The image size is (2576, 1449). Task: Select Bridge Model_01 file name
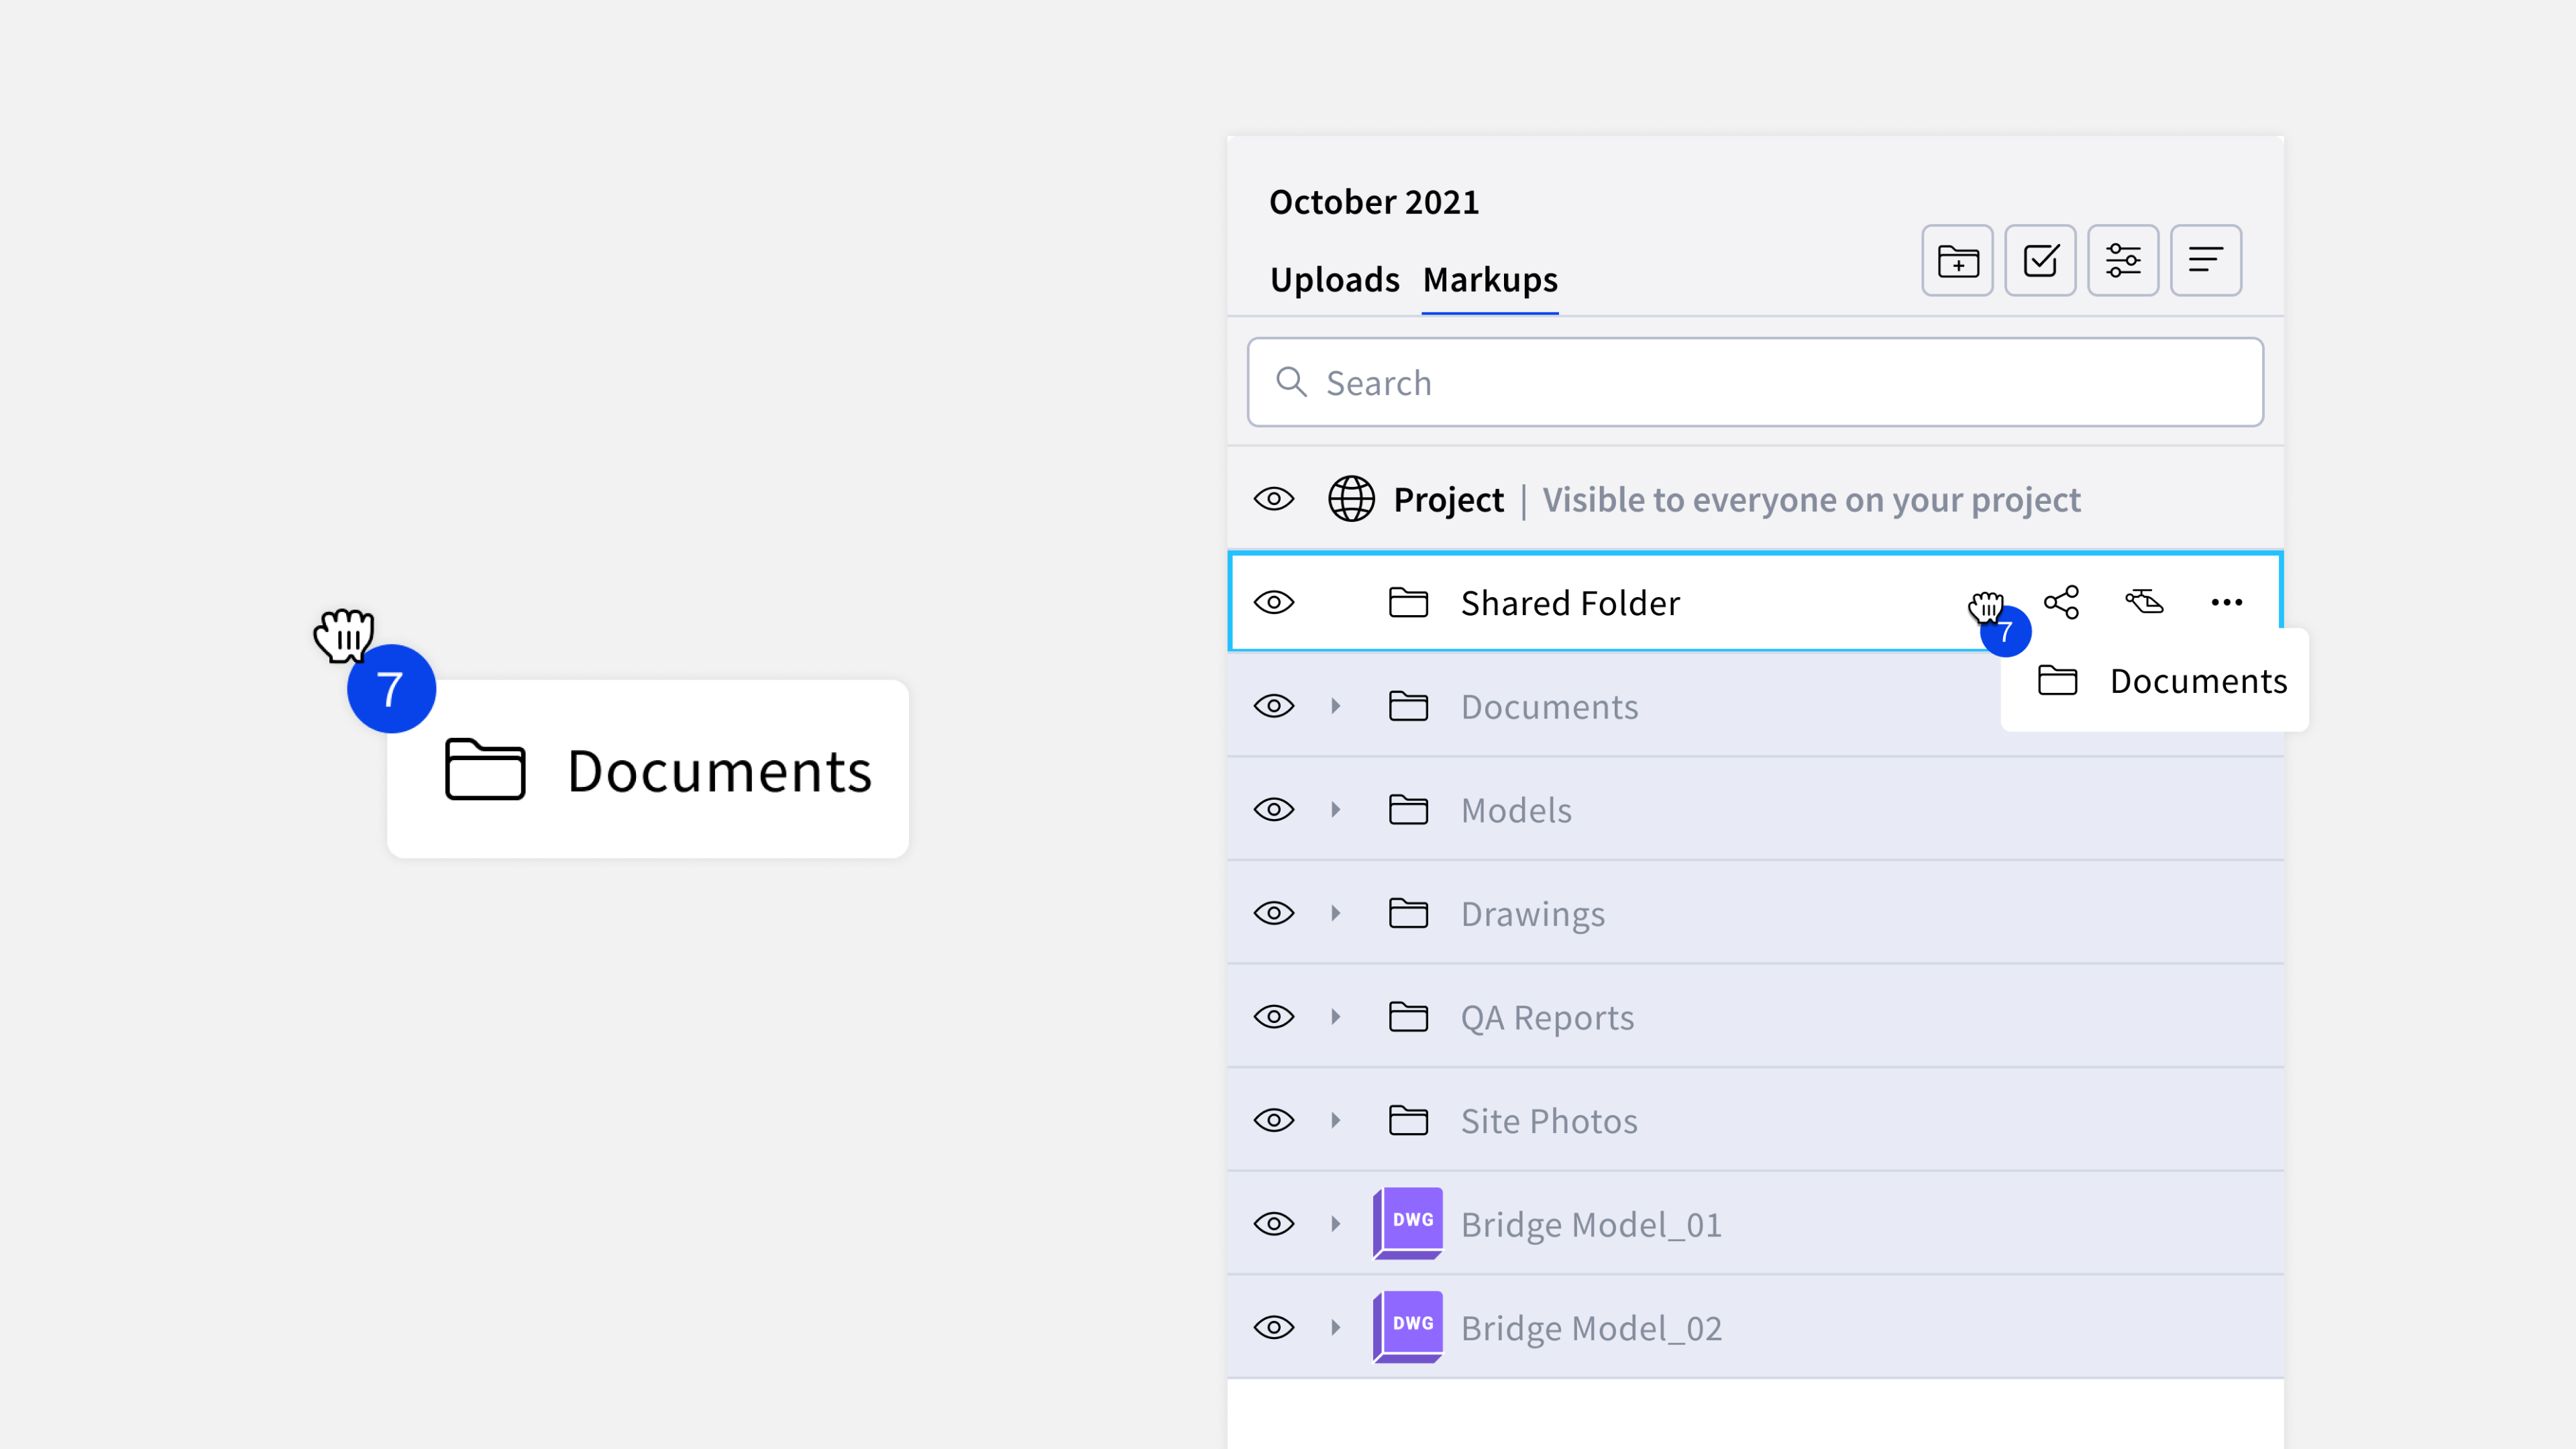coord(1591,1225)
